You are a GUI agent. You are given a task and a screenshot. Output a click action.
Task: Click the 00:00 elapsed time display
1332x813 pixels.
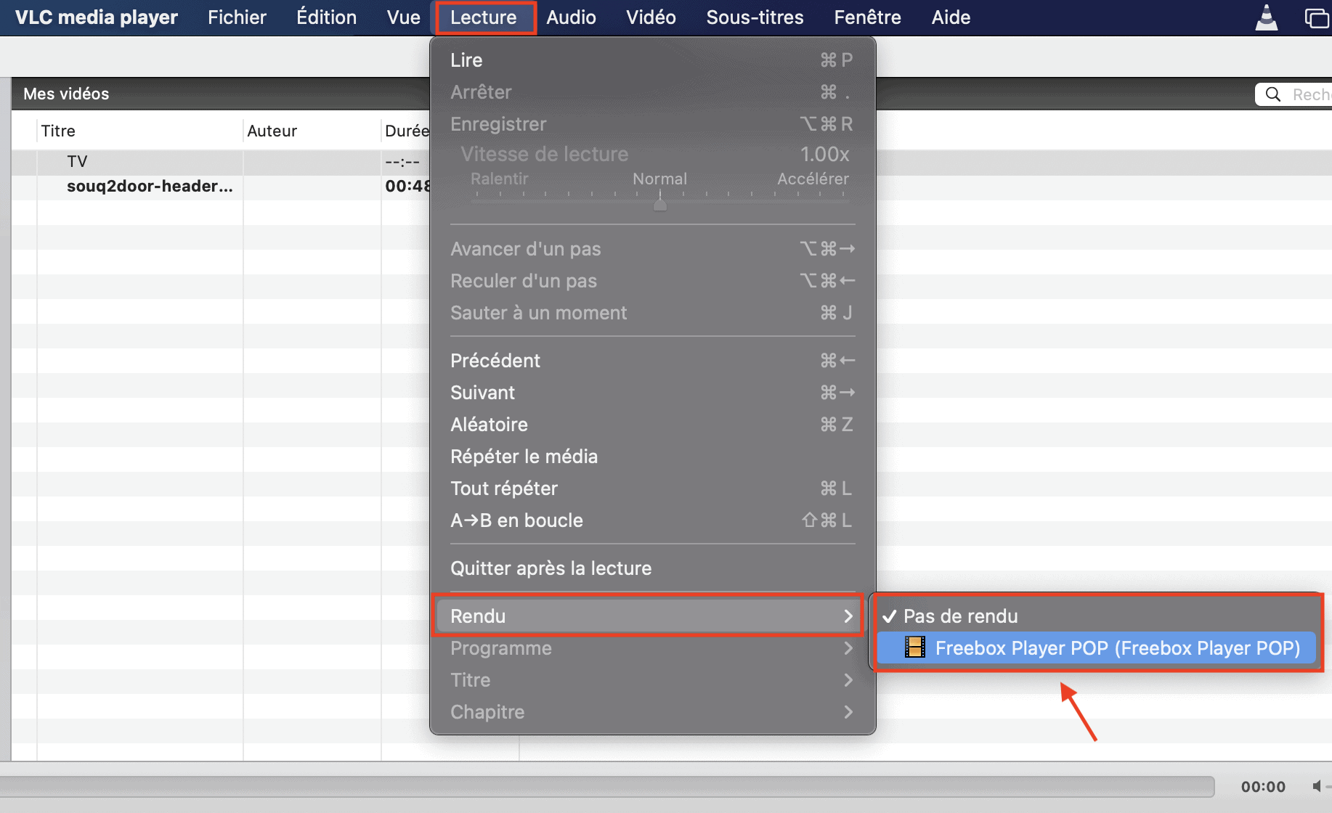[1263, 787]
